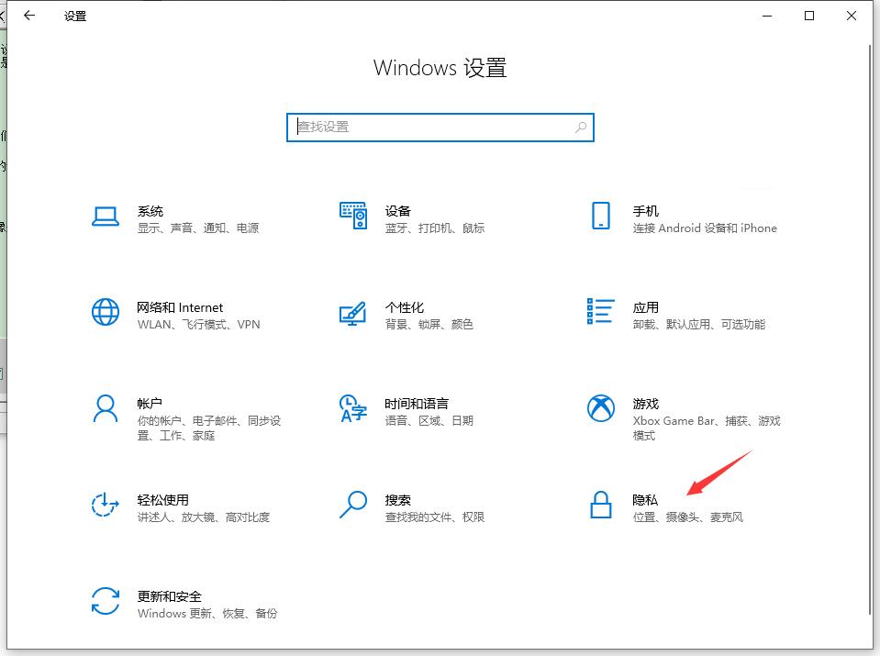Click the 设置 title bar label
Image resolution: width=880 pixels, height=656 pixels.
[75, 16]
